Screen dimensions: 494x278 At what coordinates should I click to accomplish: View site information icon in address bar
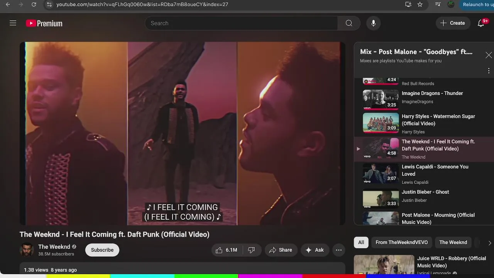(x=49, y=5)
